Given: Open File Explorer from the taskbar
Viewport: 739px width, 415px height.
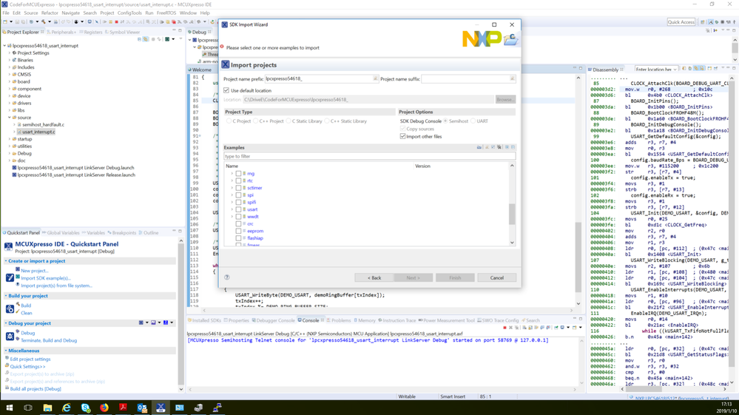Looking at the screenshot, I should pos(47,408).
